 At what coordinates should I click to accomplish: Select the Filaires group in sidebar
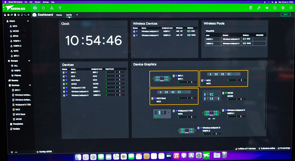coord(16,75)
